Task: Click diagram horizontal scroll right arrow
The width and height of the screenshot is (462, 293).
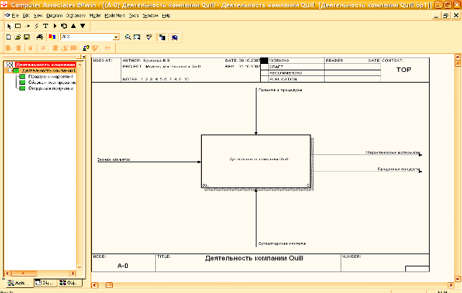Action: coord(451,285)
